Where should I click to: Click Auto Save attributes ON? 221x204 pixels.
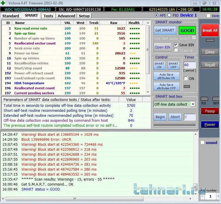click(x=166, y=76)
